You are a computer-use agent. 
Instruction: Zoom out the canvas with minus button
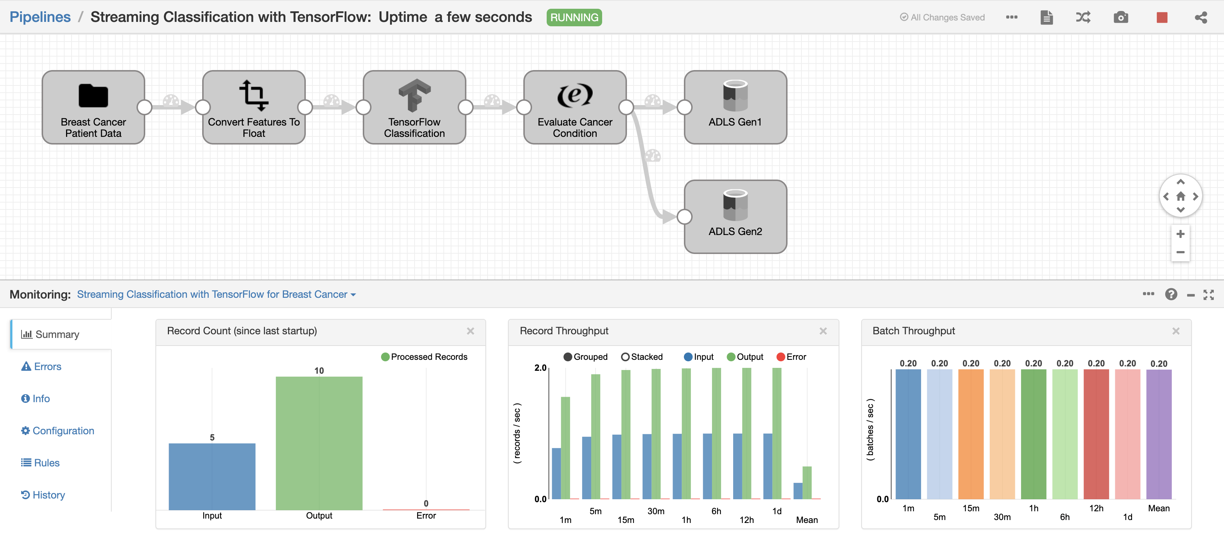[1180, 252]
